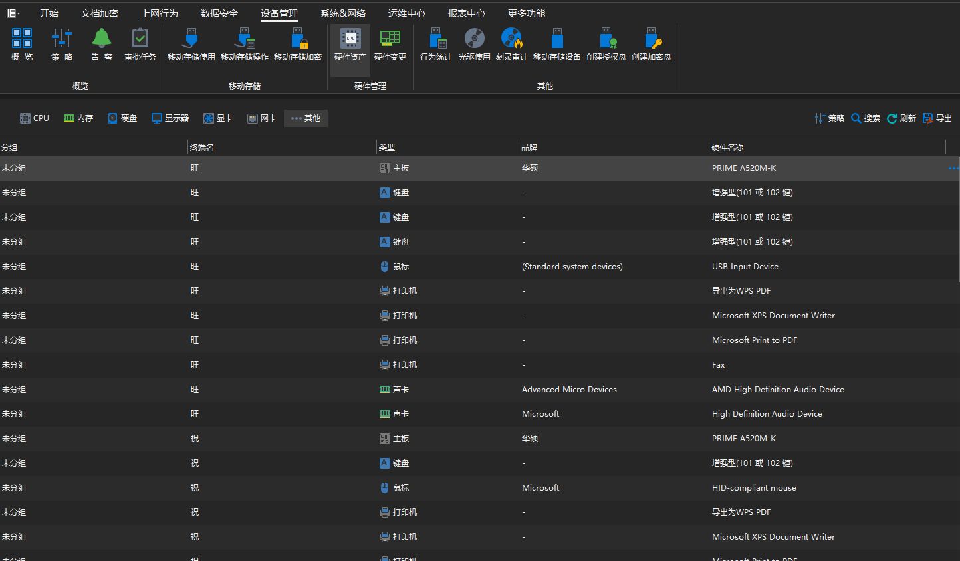Image resolution: width=960 pixels, height=561 pixels.
Task: Open row options for PRIME A520M-K first row
Action: click(x=953, y=168)
